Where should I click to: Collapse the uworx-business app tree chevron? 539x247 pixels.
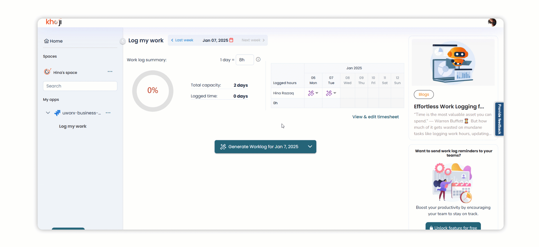pos(48,113)
